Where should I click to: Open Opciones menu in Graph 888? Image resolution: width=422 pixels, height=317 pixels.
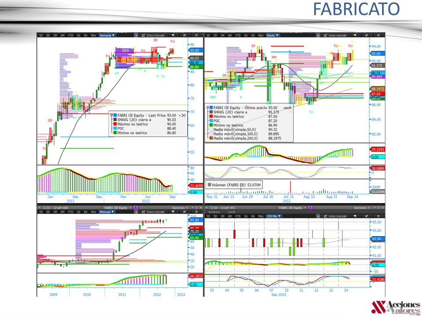179,208
